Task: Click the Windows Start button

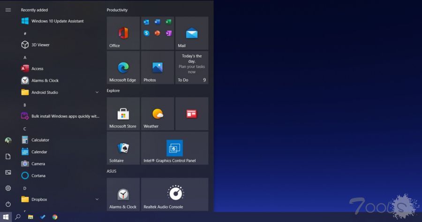Action: pos(6,217)
